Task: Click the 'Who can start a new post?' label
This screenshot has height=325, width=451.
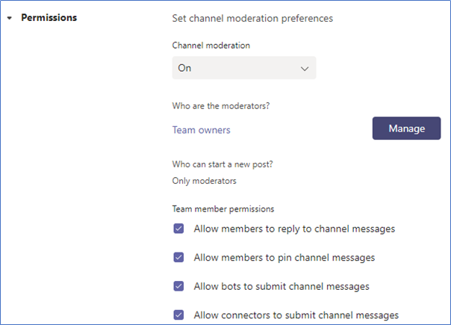Action: tap(223, 164)
